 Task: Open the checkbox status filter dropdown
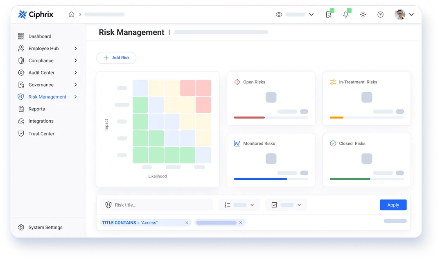point(286,205)
